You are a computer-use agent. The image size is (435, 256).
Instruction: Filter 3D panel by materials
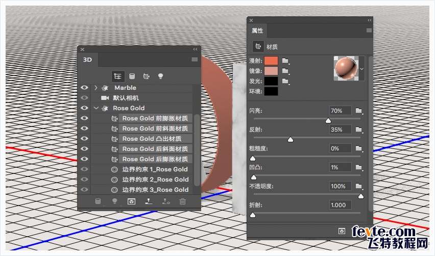coord(146,76)
